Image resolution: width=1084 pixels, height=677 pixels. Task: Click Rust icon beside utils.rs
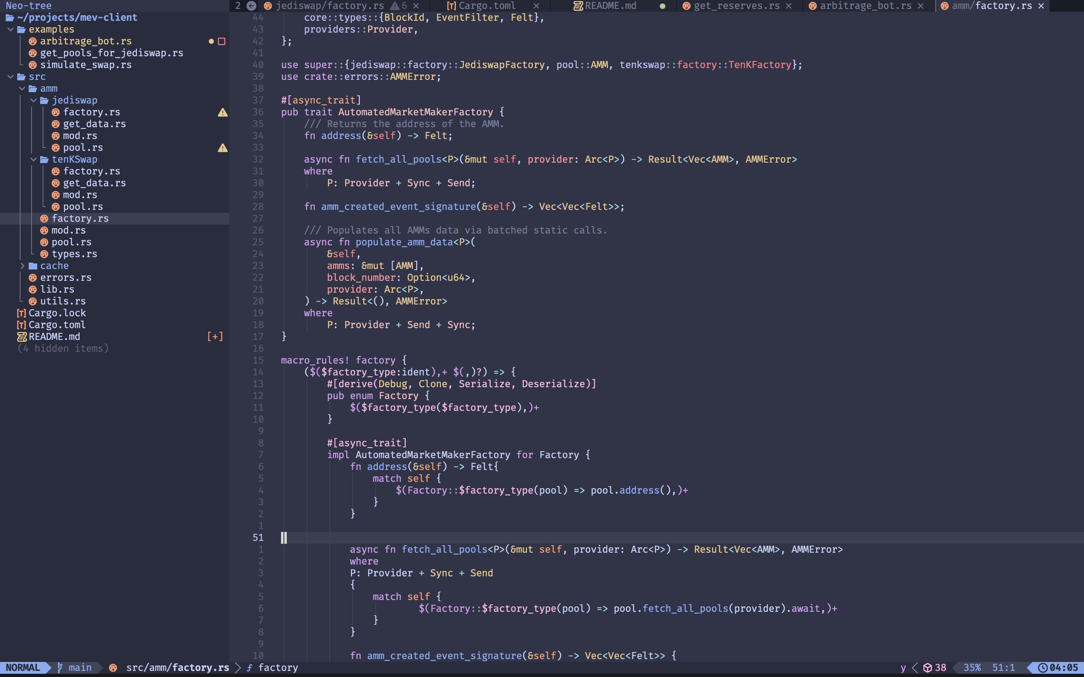(x=33, y=301)
